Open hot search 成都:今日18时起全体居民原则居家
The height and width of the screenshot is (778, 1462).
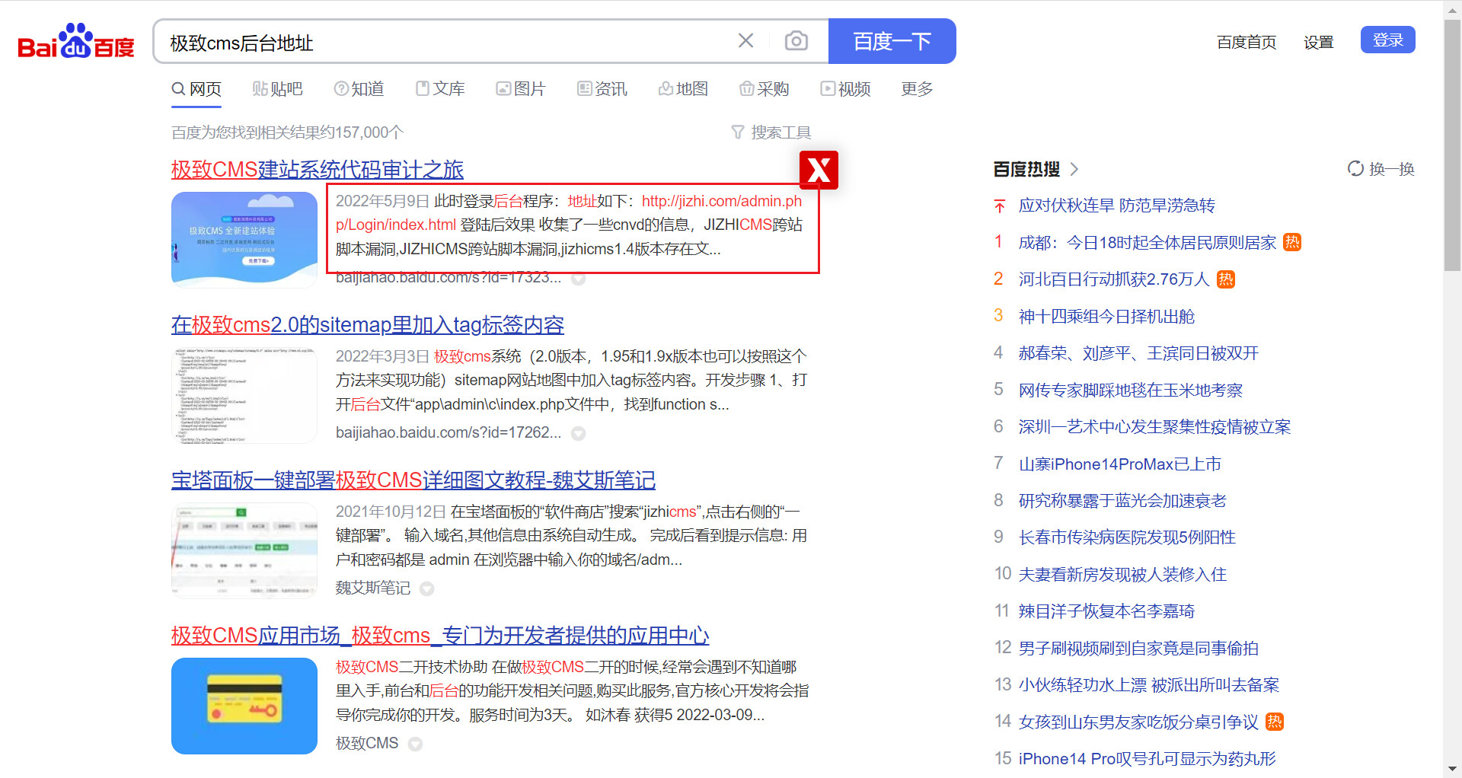[1148, 242]
